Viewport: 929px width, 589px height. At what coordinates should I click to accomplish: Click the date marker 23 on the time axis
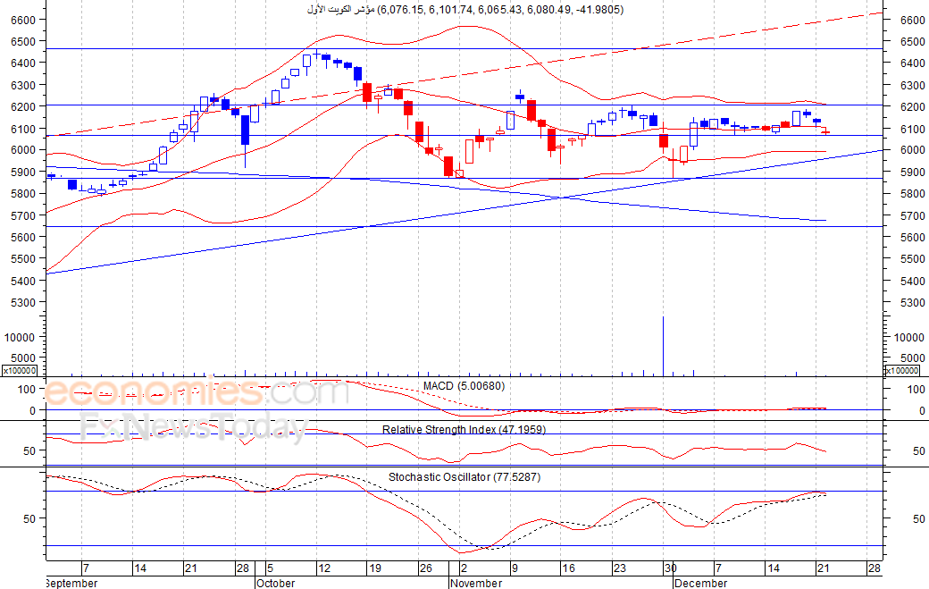[619, 568]
